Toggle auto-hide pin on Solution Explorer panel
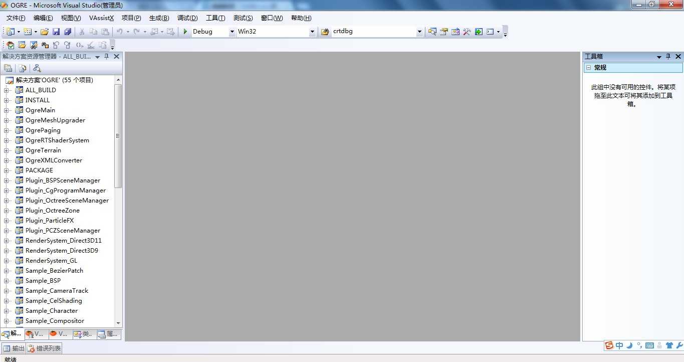 pyautogui.click(x=106, y=57)
